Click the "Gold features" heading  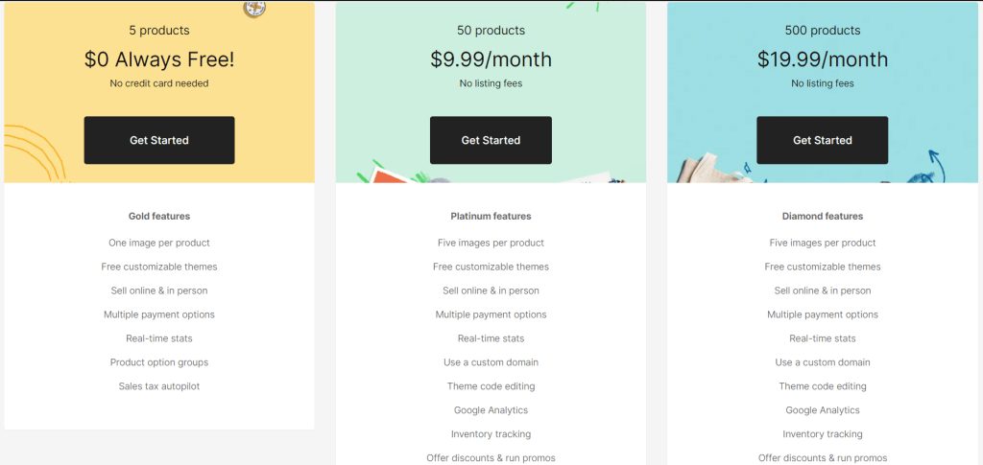[x=159, y=217]
